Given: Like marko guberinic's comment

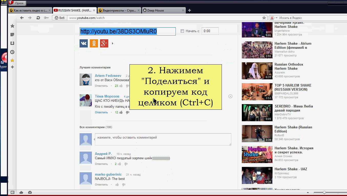Looking at the screenshot, I should click(x=117, y=185).
